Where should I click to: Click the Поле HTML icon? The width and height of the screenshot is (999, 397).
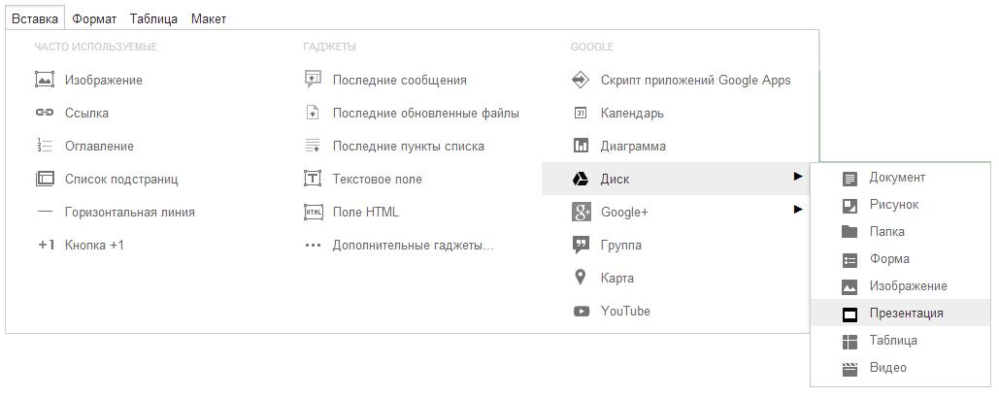coord(313,213)
